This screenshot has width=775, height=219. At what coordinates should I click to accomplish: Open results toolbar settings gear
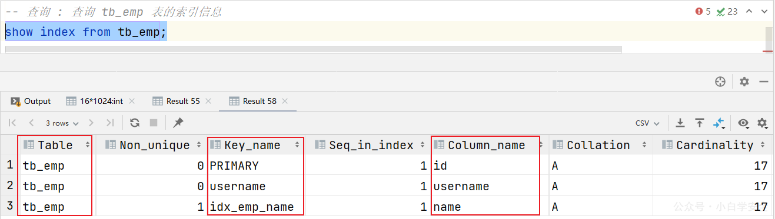click(x=763, y=123)
